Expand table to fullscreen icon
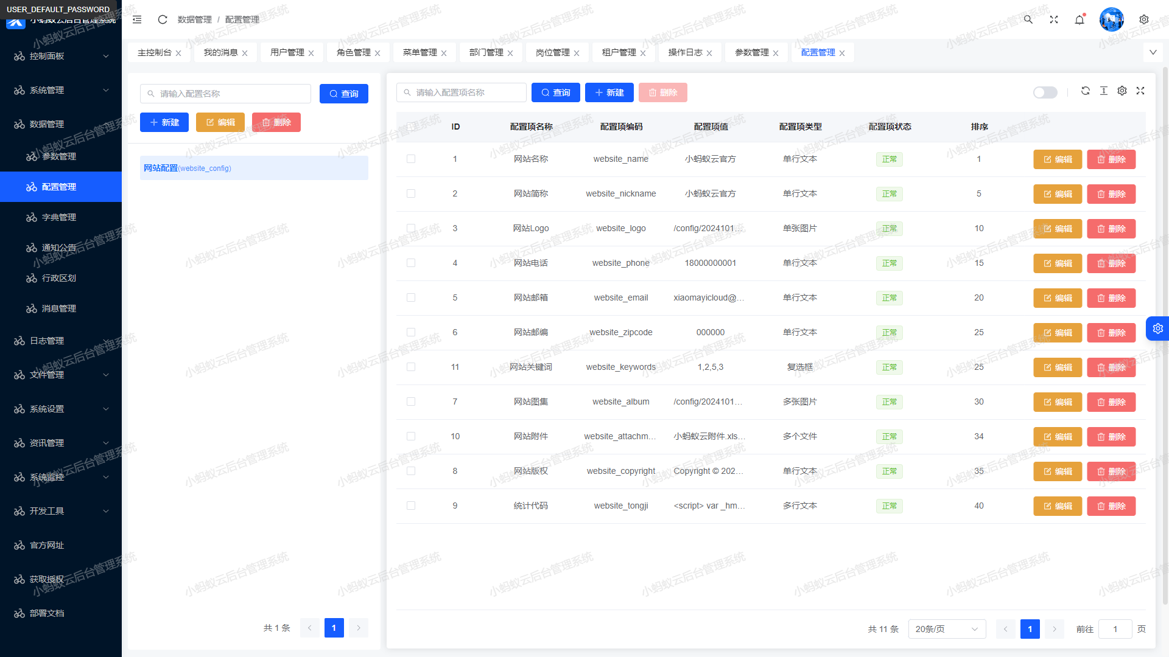1169x657 pixels. 1140,91
